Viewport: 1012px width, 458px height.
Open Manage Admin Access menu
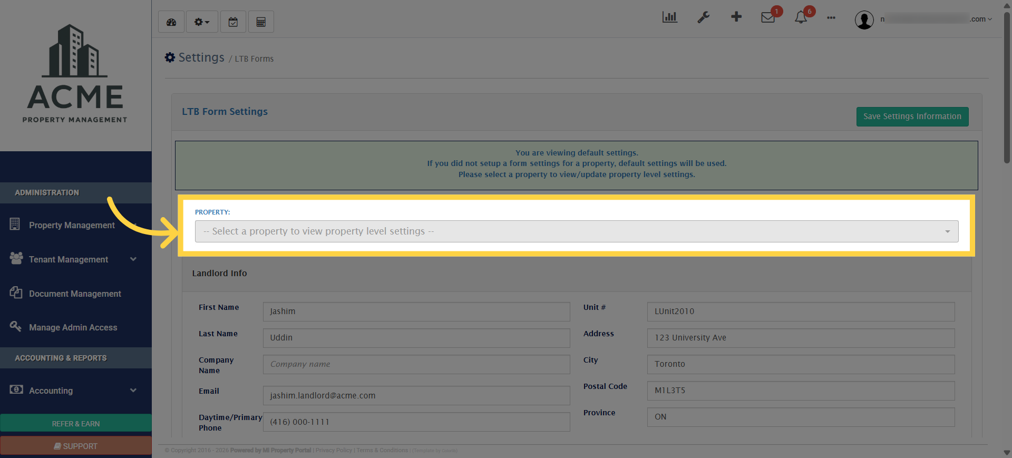coord(73,327)
